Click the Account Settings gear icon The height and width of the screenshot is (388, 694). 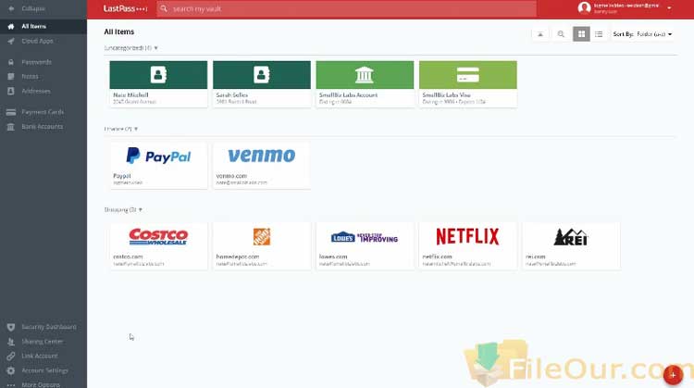pyautogui.click(x=11, y=370)
